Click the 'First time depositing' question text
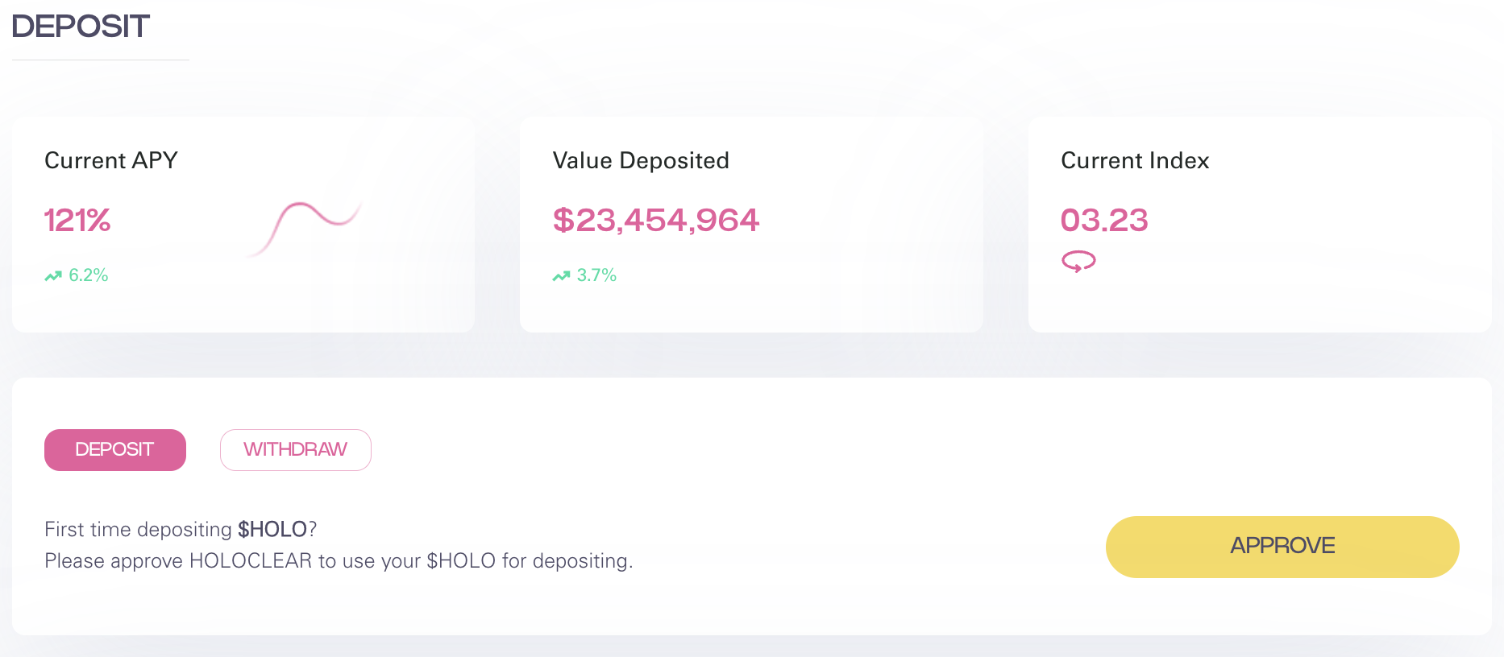Screen dimensions: 1504x657 click(x=139, y=529)
